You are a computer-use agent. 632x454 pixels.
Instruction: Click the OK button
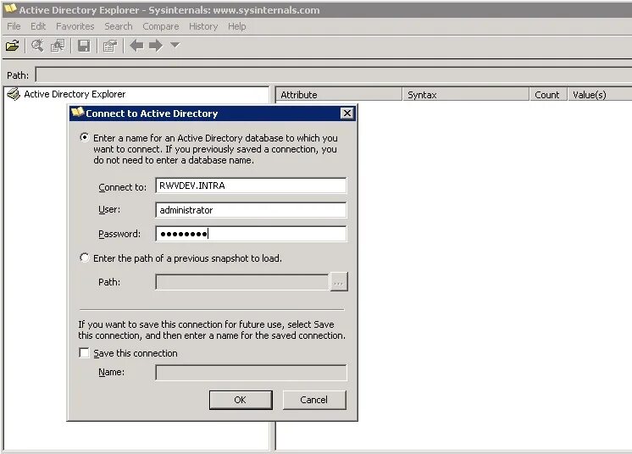[x=241, y=400]
